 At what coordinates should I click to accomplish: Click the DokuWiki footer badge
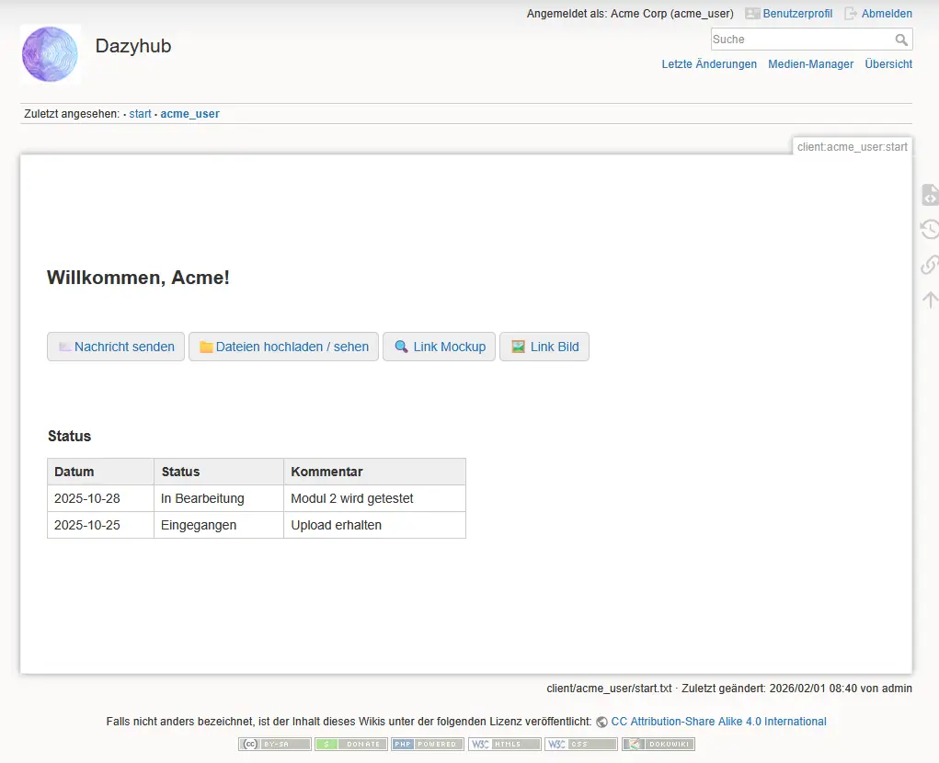click(658, 744)
